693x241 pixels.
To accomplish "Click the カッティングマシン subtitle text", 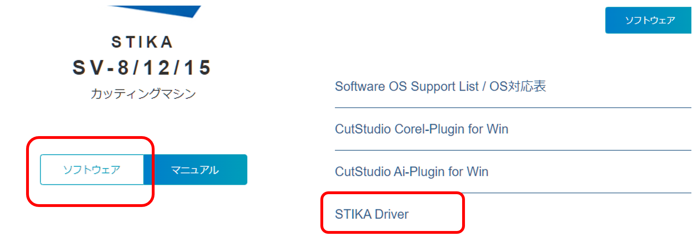I will pyautogui.click(x=143, y=94).
